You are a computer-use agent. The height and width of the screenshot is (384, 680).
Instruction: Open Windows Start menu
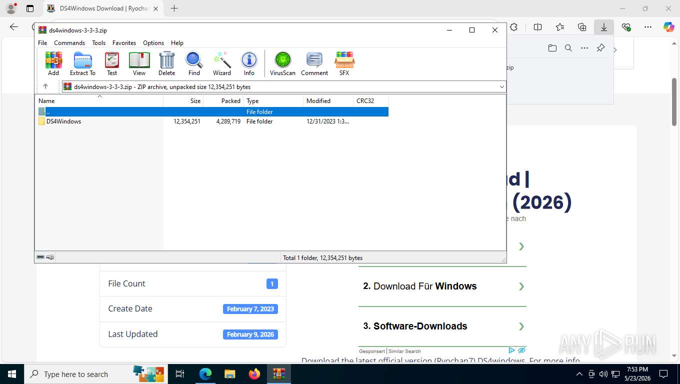[x=11, y=374]
